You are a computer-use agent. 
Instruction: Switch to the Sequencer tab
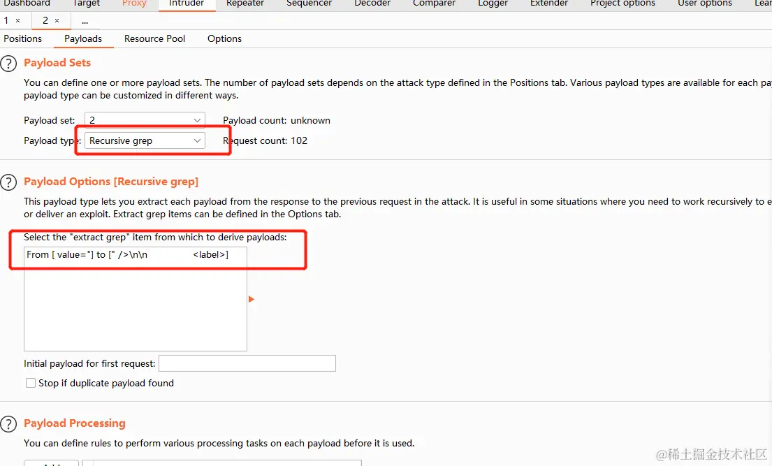(x=309, y=3)
